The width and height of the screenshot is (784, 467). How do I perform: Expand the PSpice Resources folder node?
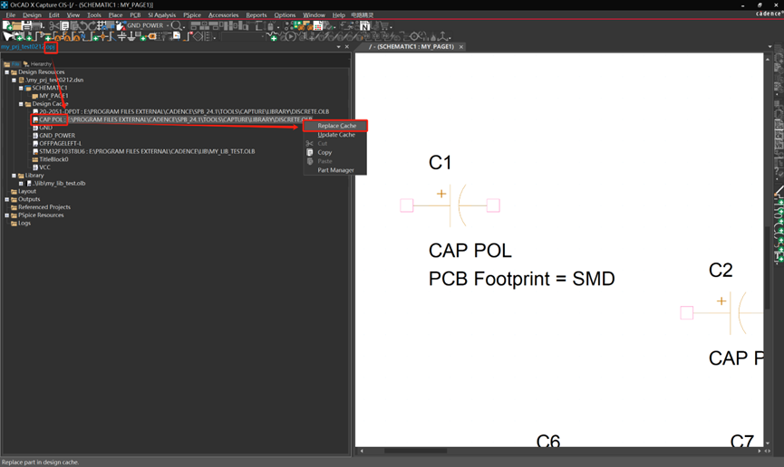(x=7, y=215)
